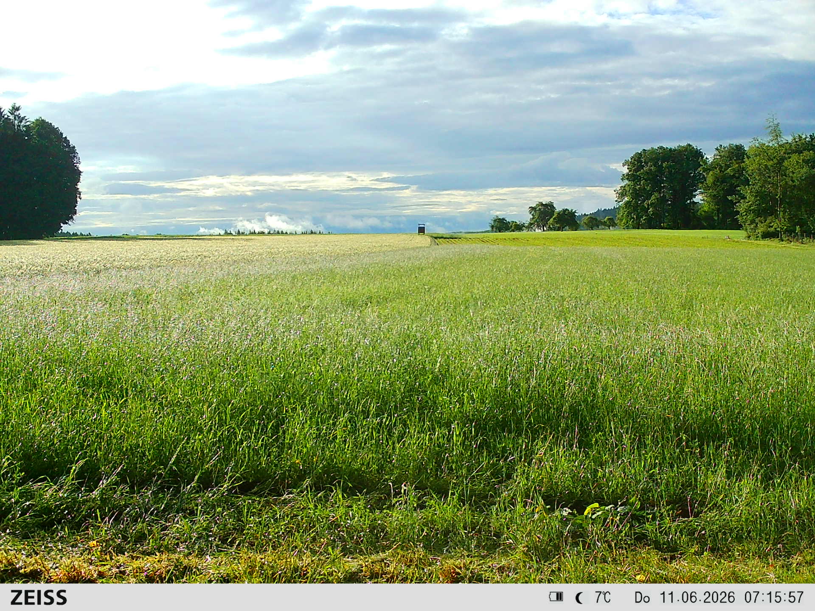Click the hunting stand on the horizon
Viewport: 815px width, 611px height.
coord(422,229)
